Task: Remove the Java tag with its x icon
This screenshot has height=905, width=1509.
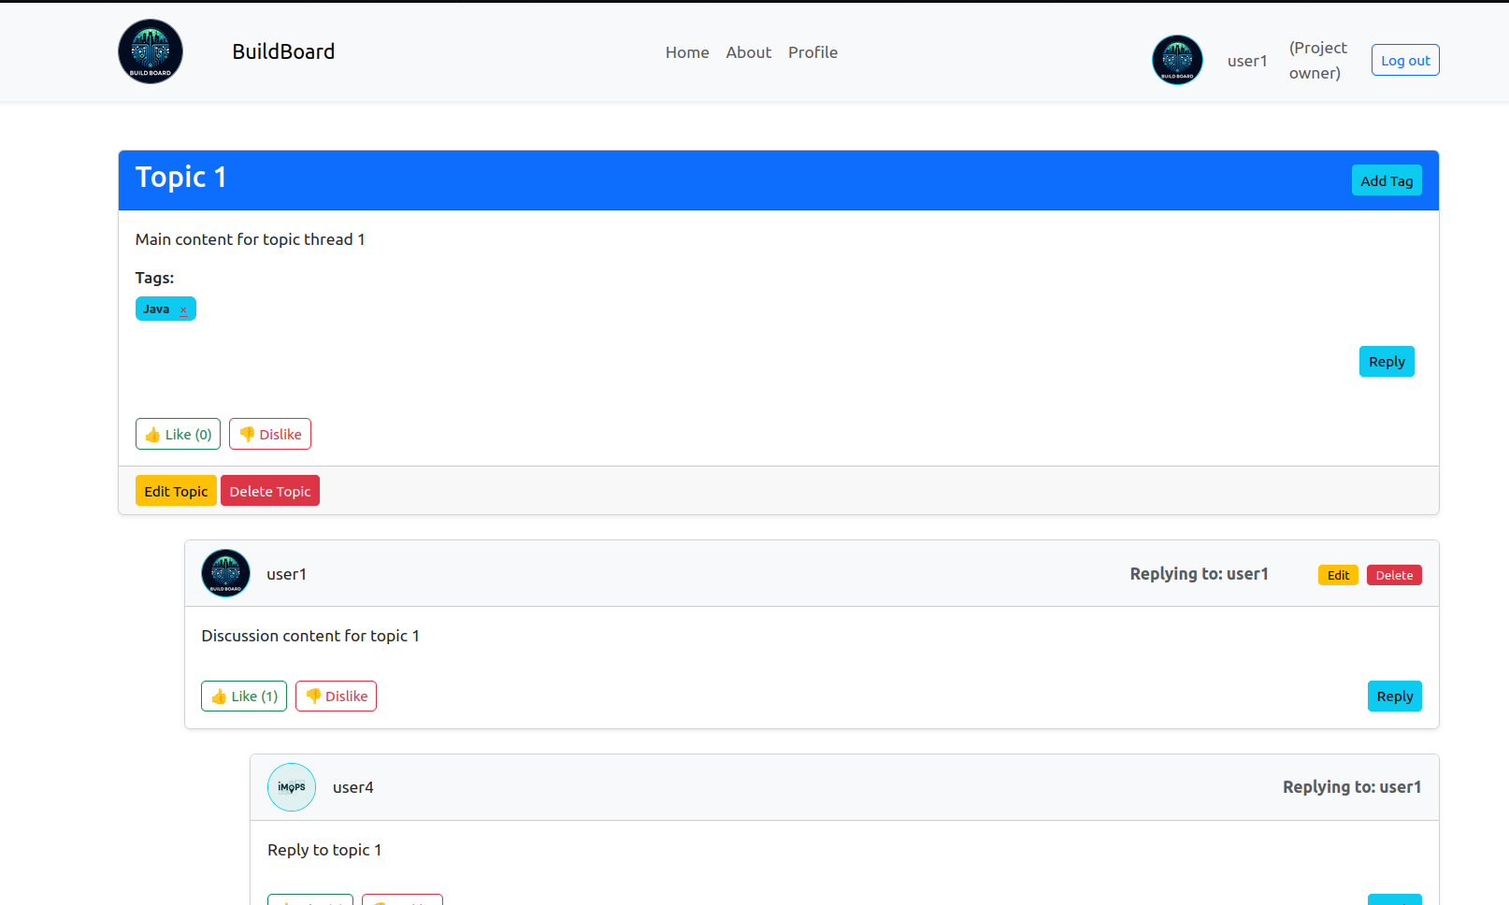Action: click(183, 310)
